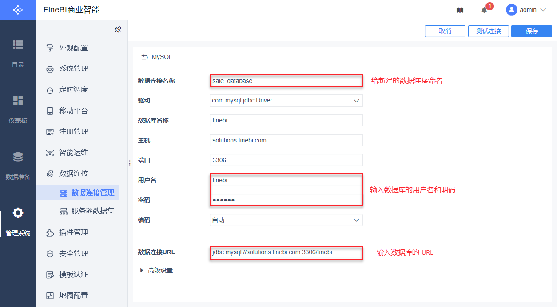Toggle the sidebar pin icon
The height and width of the screenshot is (307, 557).
(x=118, y=29)
